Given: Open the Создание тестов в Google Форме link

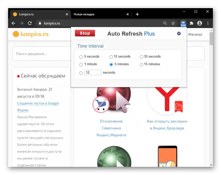Looking at the screenshot, I should (x=38, y=107).
